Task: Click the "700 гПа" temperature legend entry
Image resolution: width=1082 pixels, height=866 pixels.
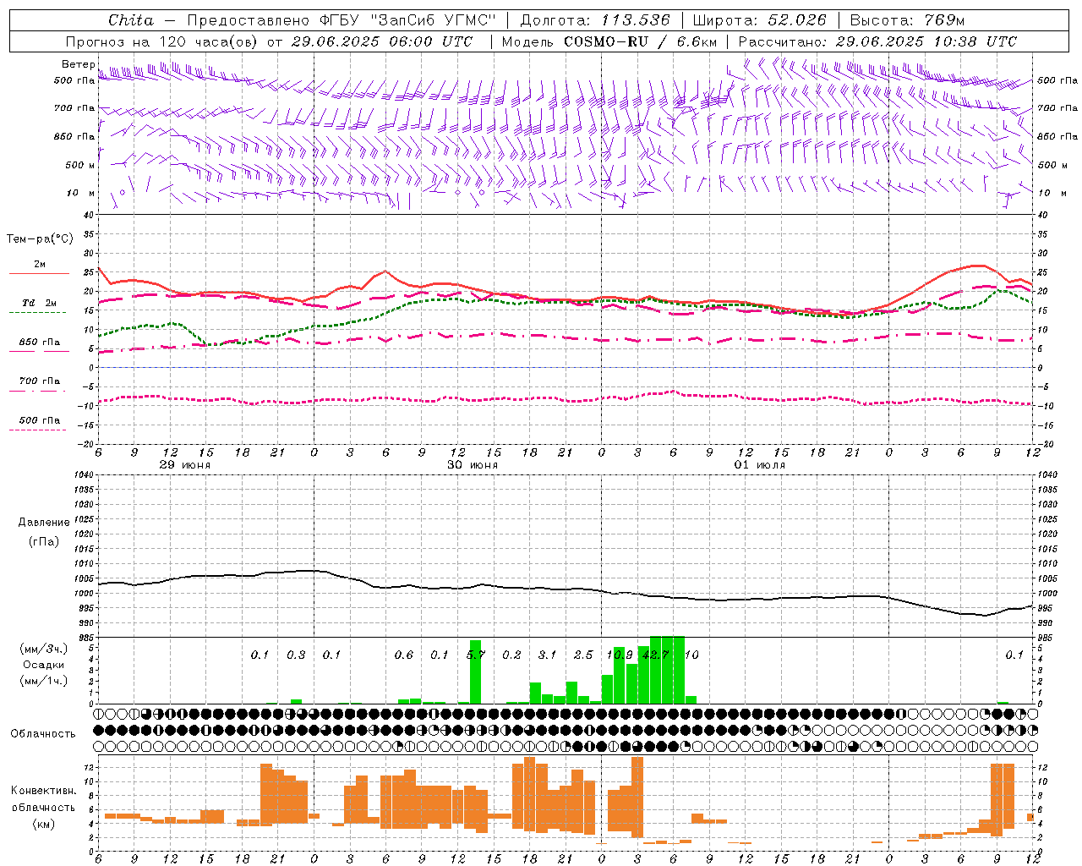Action: [x=40, y=381]
